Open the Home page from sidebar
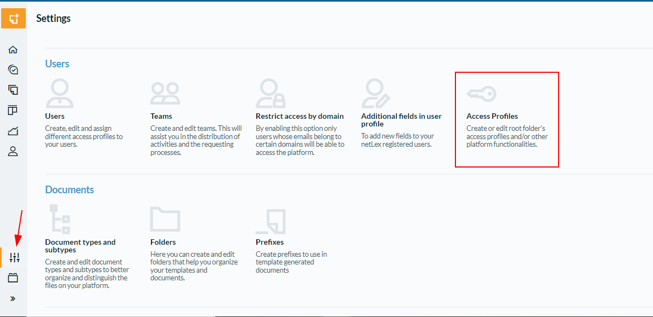 [x=13, y=50]
